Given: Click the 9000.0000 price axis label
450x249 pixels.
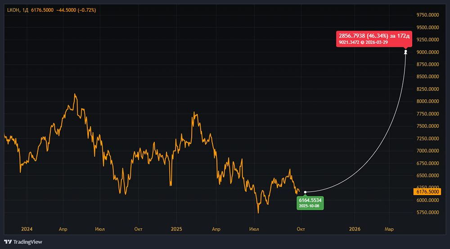Looking at the screenshot, I should pyautogui.click(x=427, y=52).
